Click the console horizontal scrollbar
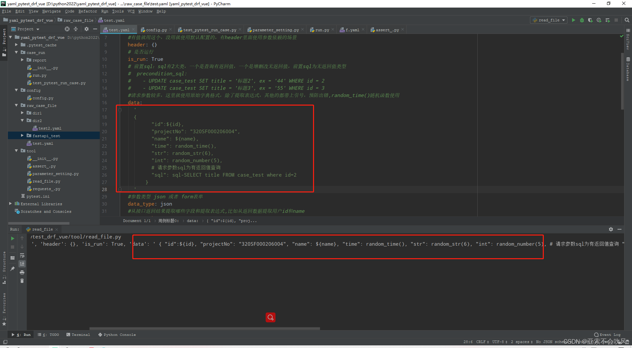The height and width of the screenshot is (348, 632). point(205,328)
